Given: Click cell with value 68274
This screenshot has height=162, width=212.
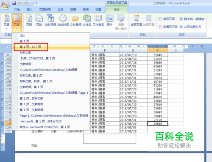Looking at the screenshot, I should (158, 78).
